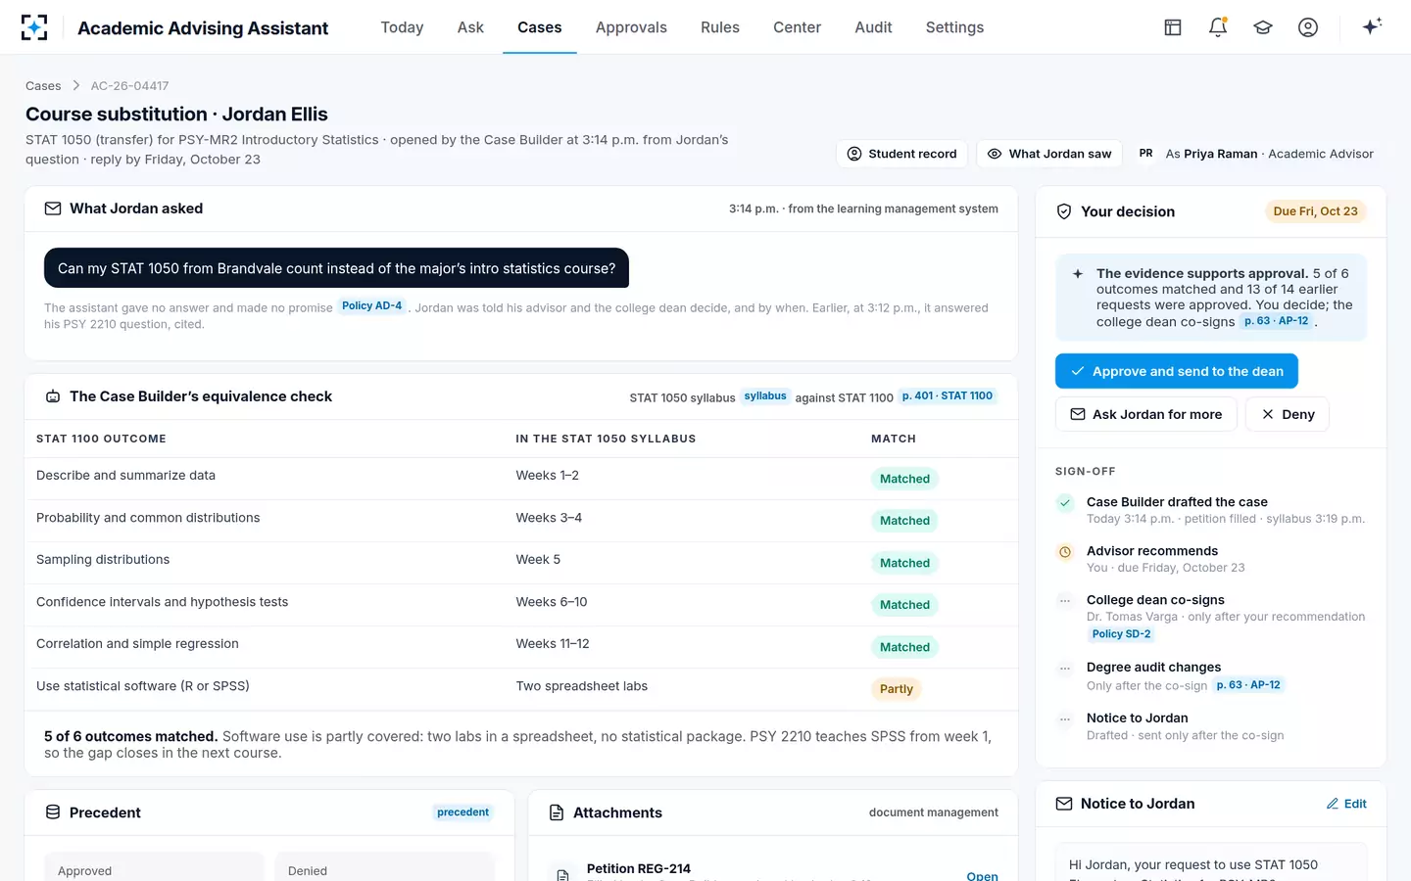
Task: Open the syllabus citation tag
Action: (x=765, y=396)
